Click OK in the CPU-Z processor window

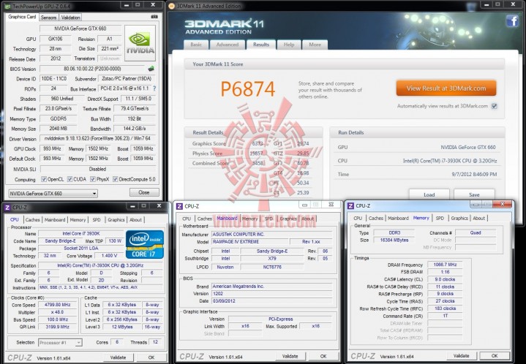point(151,357)
